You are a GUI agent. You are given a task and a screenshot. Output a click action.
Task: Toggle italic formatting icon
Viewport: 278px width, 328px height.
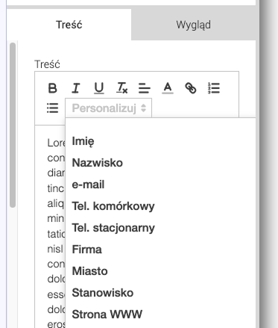click(x=75, y=88)
